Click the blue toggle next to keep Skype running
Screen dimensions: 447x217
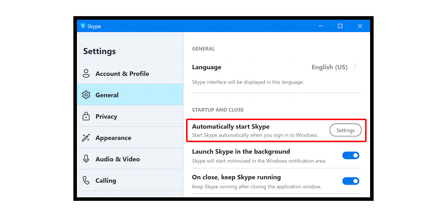pyautogui.click(x=351, y=181)
